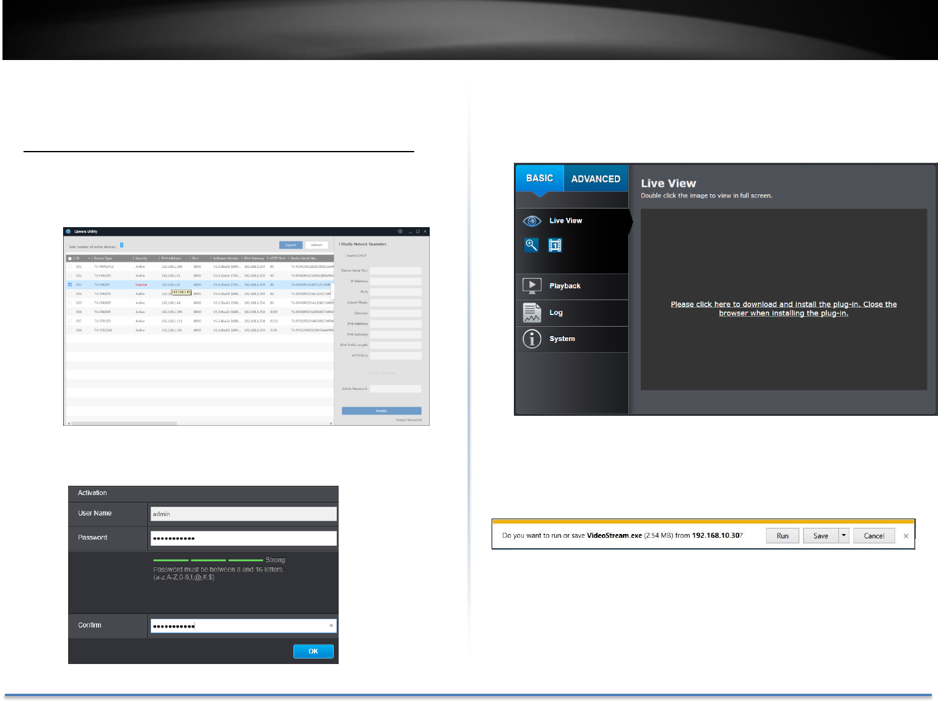Select the System menu item
Viewport: 938px width, 703px height.
tap(562, 339)
